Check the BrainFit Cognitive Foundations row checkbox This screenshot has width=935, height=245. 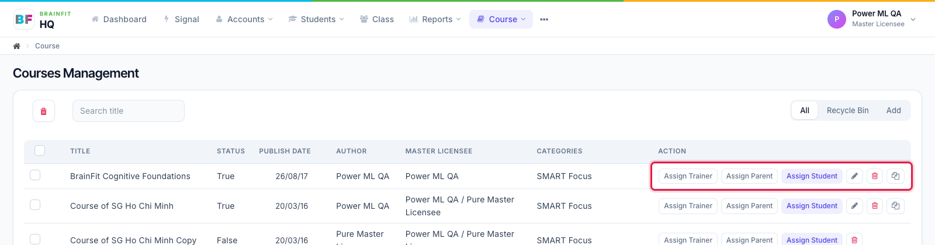click(x=35, y=175)
